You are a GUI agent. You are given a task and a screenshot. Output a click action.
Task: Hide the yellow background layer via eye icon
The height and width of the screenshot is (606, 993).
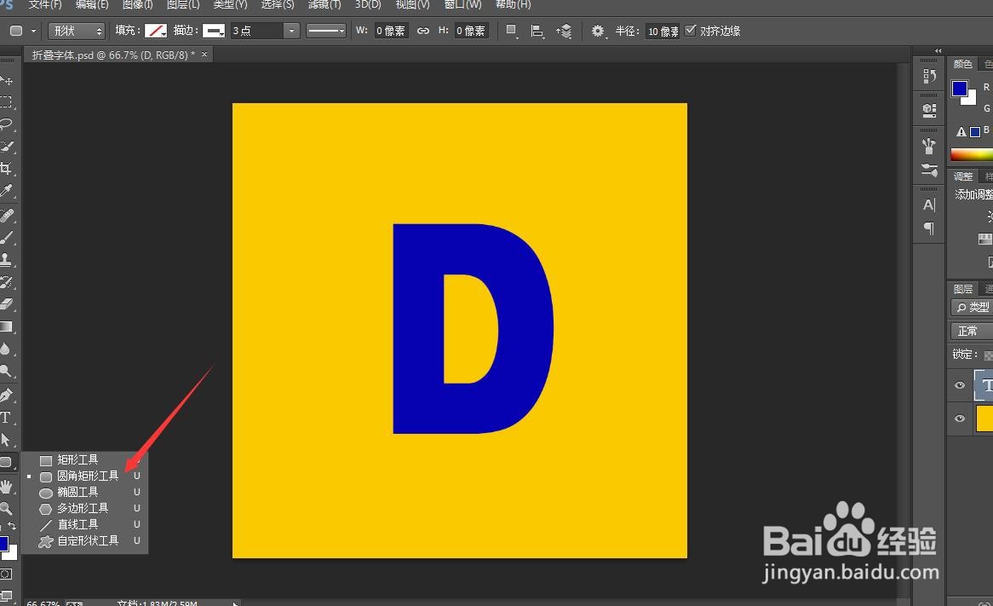tap(960, 418)
